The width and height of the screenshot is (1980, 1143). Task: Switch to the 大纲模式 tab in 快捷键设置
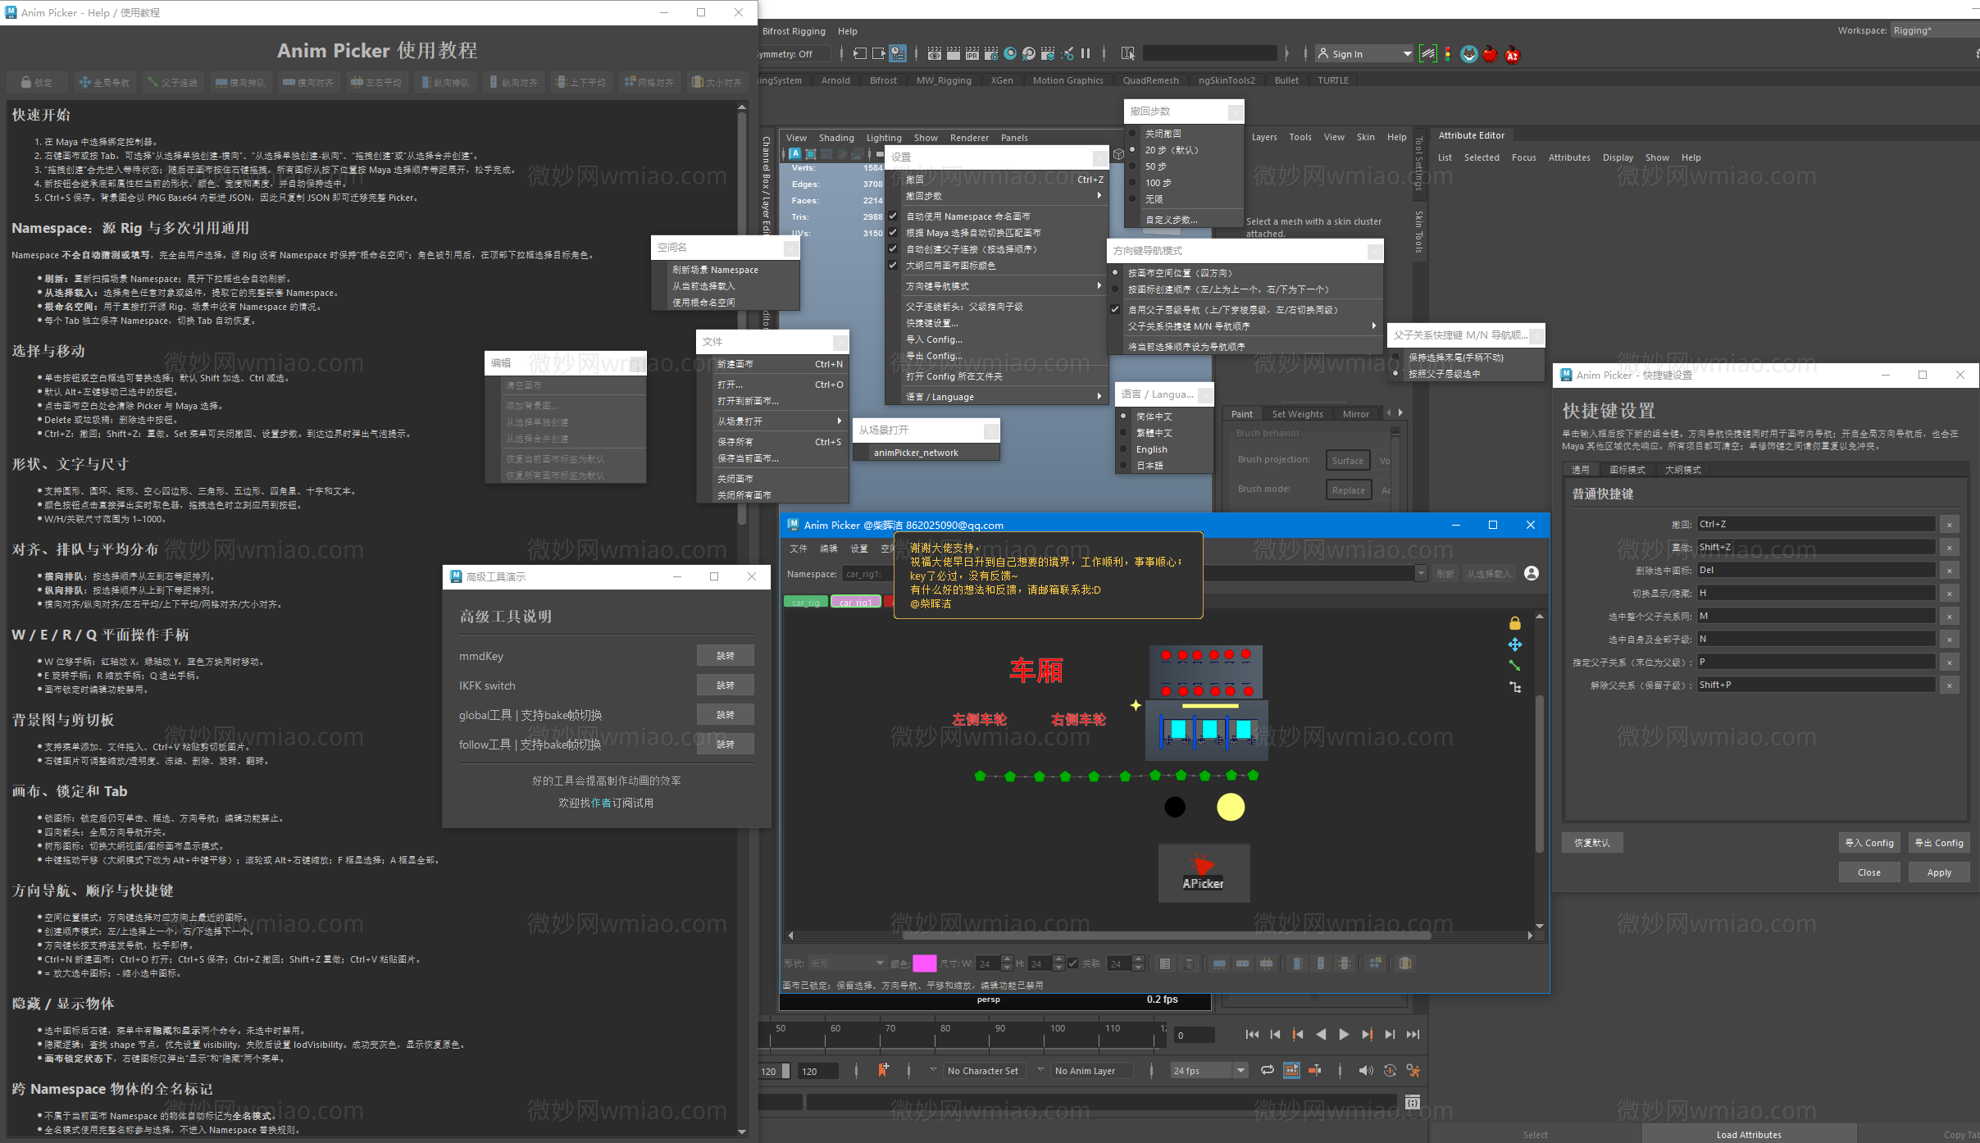pos(1682,470)
